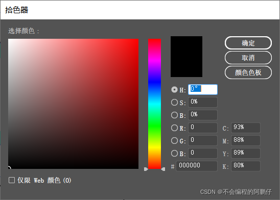The image size is (280, 200).
Task: Click the brightness percent input field
Action: click(203, 115)
